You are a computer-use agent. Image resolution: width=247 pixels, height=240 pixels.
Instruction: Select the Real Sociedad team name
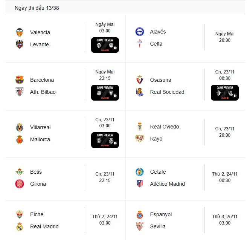point(167,92)
